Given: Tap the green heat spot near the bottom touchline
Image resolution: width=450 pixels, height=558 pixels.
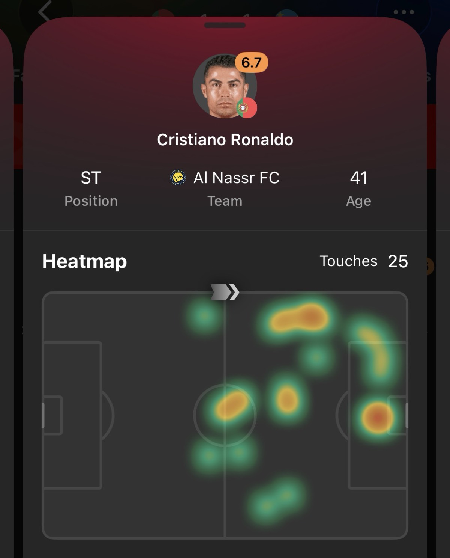Looking at the screenshot, I should pos(276,501).
